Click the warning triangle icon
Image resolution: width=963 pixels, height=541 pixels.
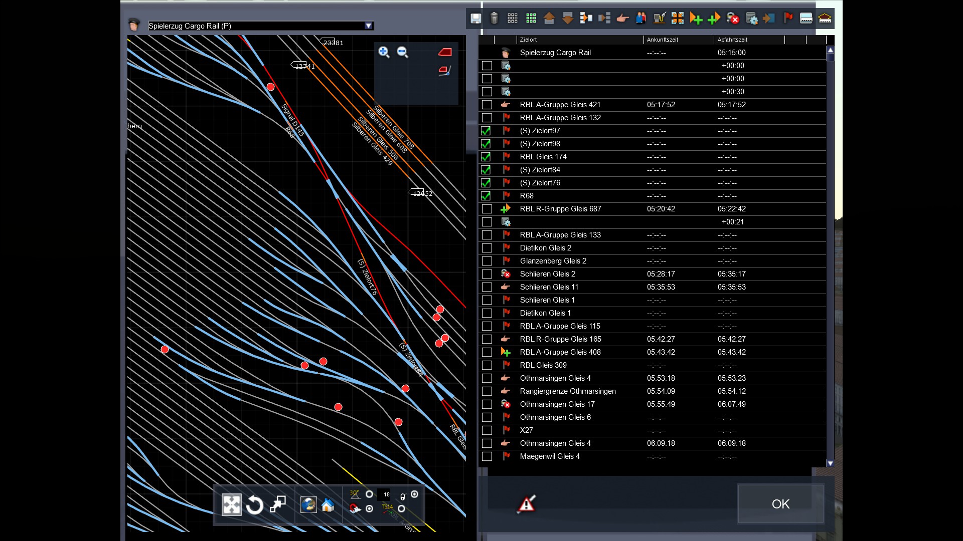point(526,504)
